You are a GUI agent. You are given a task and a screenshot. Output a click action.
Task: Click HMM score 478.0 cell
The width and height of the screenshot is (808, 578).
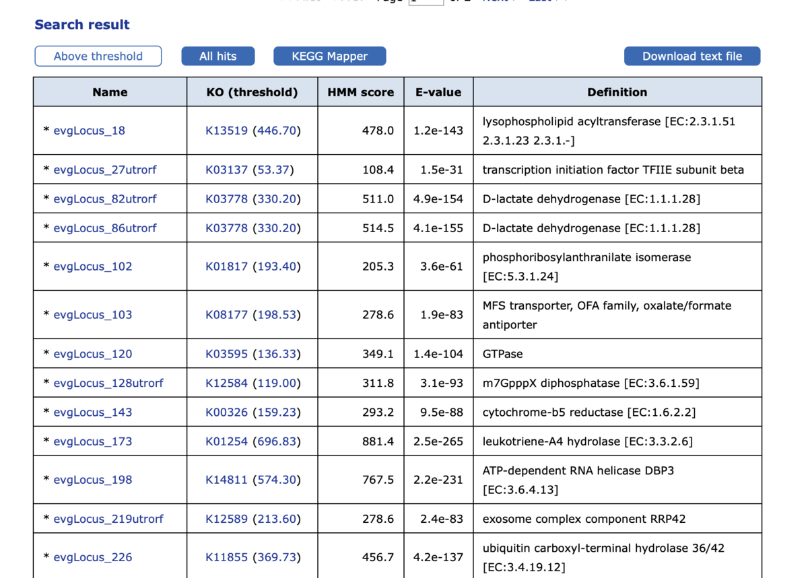pyautogui.click(x=361, y=131)
